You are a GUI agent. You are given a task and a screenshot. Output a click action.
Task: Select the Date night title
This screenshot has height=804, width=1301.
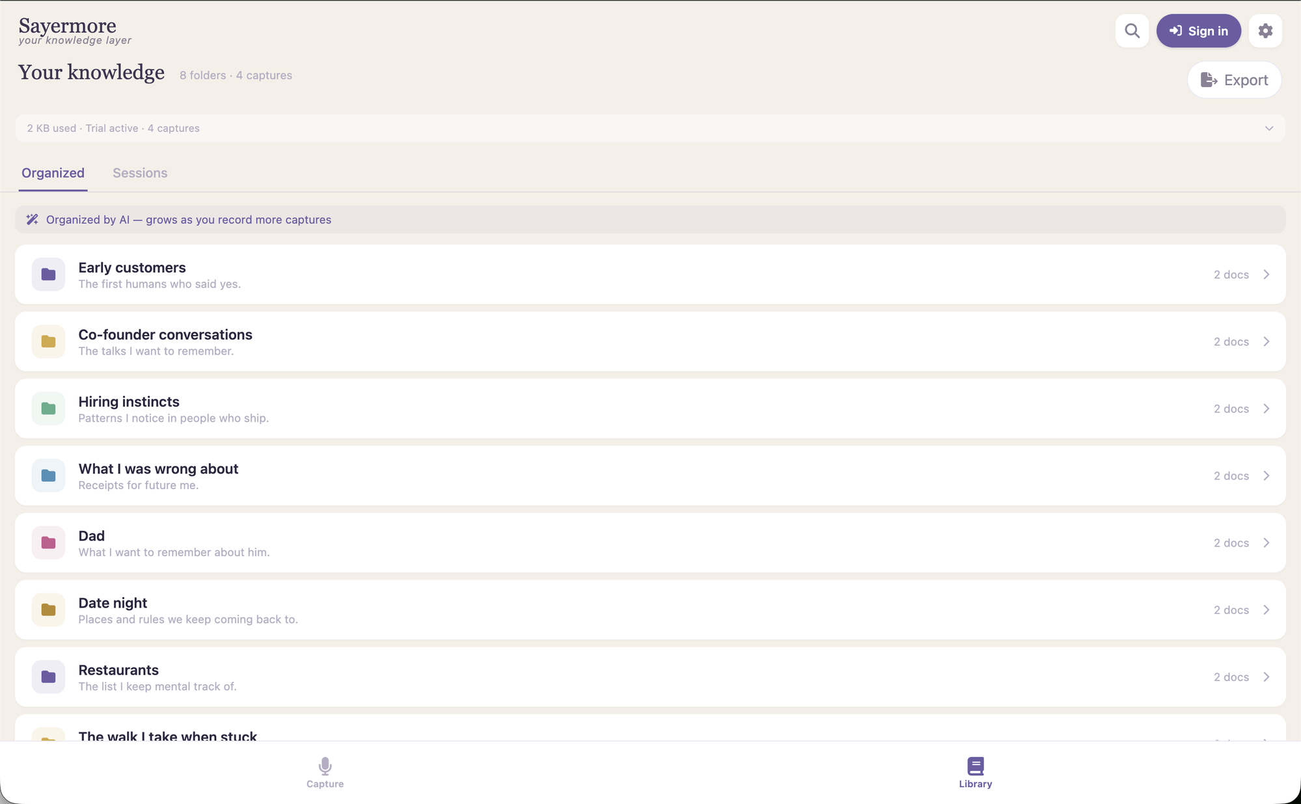tap(113, 602)
